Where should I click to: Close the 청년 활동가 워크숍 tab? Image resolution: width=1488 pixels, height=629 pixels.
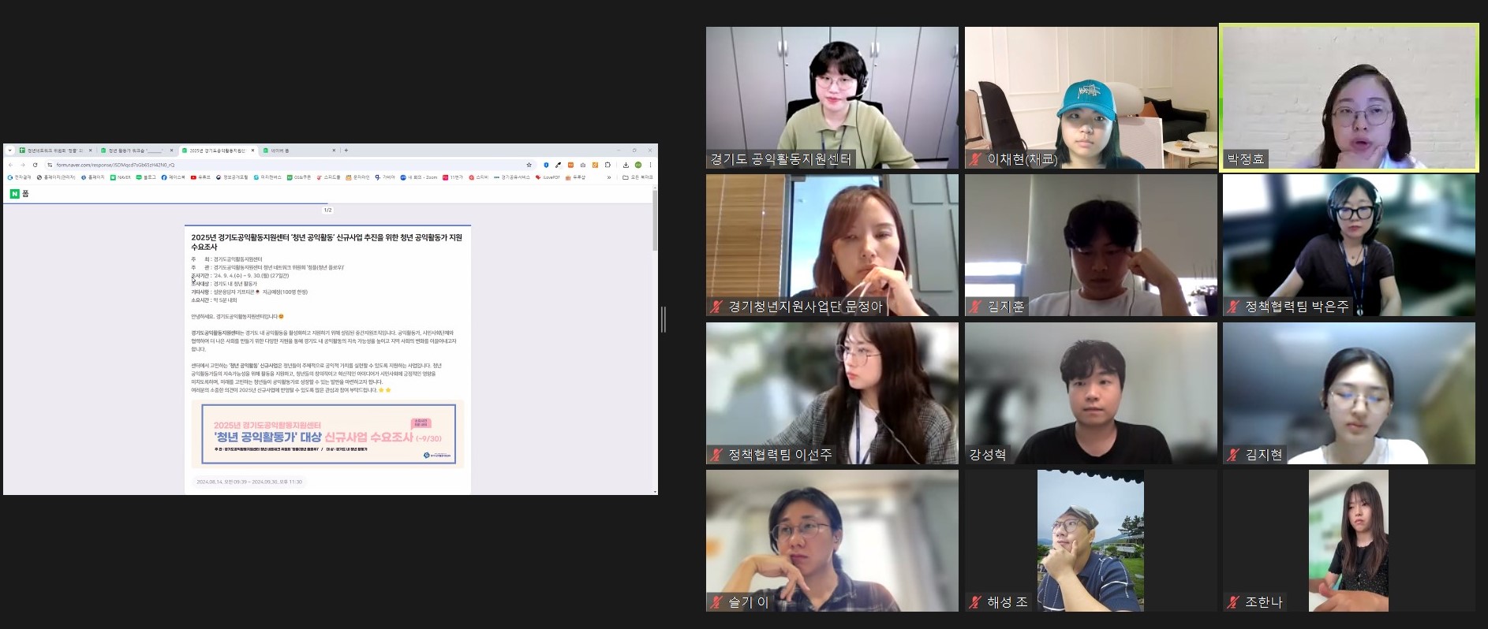[171, 150]
